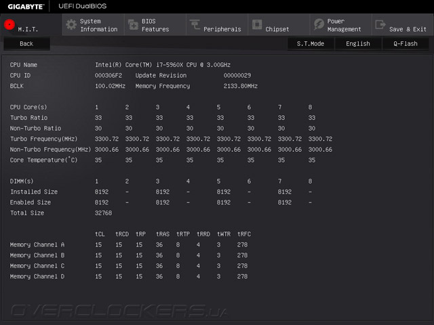Click the Memory Channel B label
Screen dimensions: 434x325
[37, 255]
